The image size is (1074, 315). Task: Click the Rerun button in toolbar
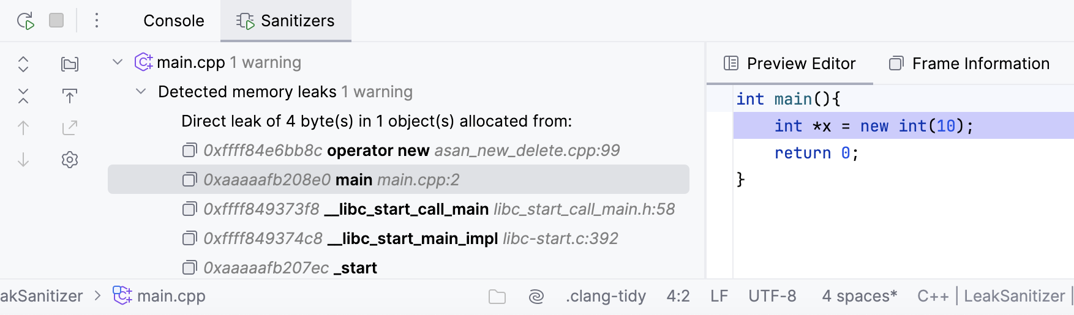pyautogui.click(x=26, y=21)
